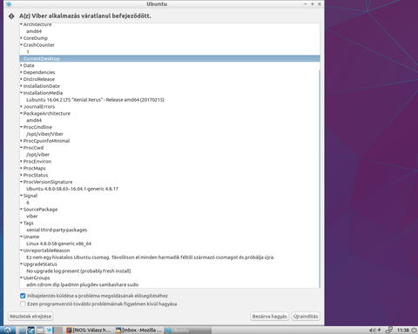Click 'adm cdrom dip lpadmin' groups value

(82, 284)
